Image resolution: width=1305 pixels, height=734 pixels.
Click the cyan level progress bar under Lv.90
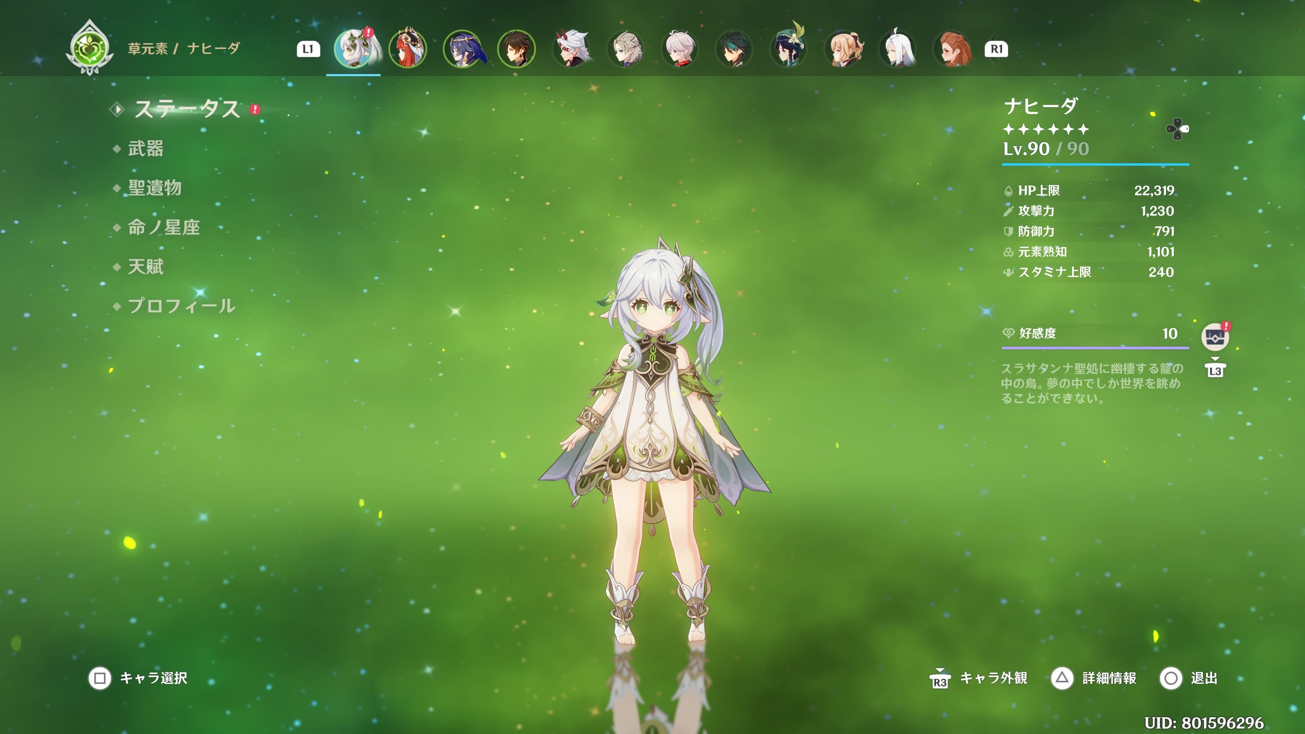(x=1095, y=164)
